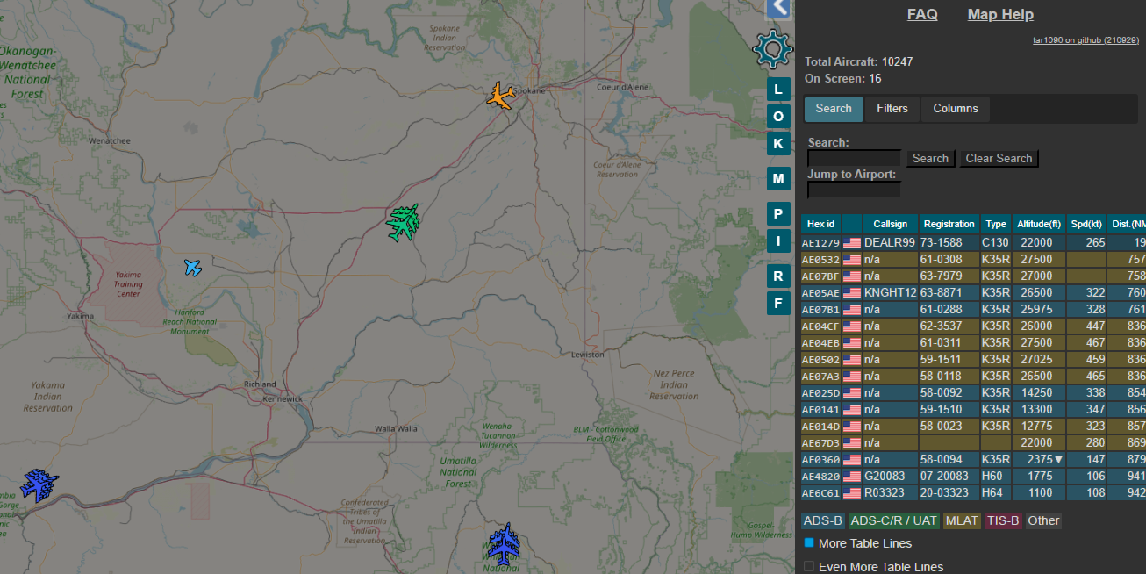Select the blue aircraft near Umatilla forest
1146x574 pixels.
pos(505,544)
